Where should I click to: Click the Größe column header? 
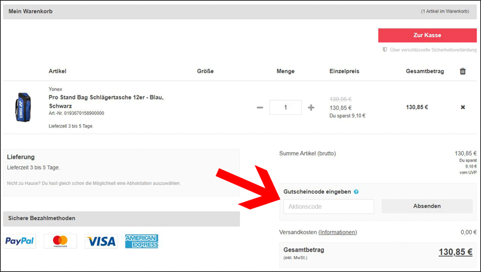(205, 71)
